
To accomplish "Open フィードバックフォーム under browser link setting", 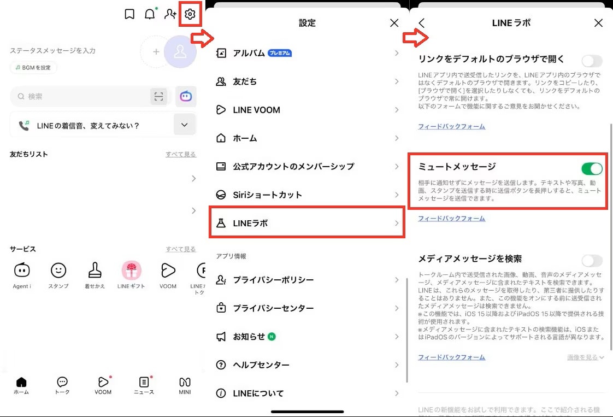I will 451,126.
